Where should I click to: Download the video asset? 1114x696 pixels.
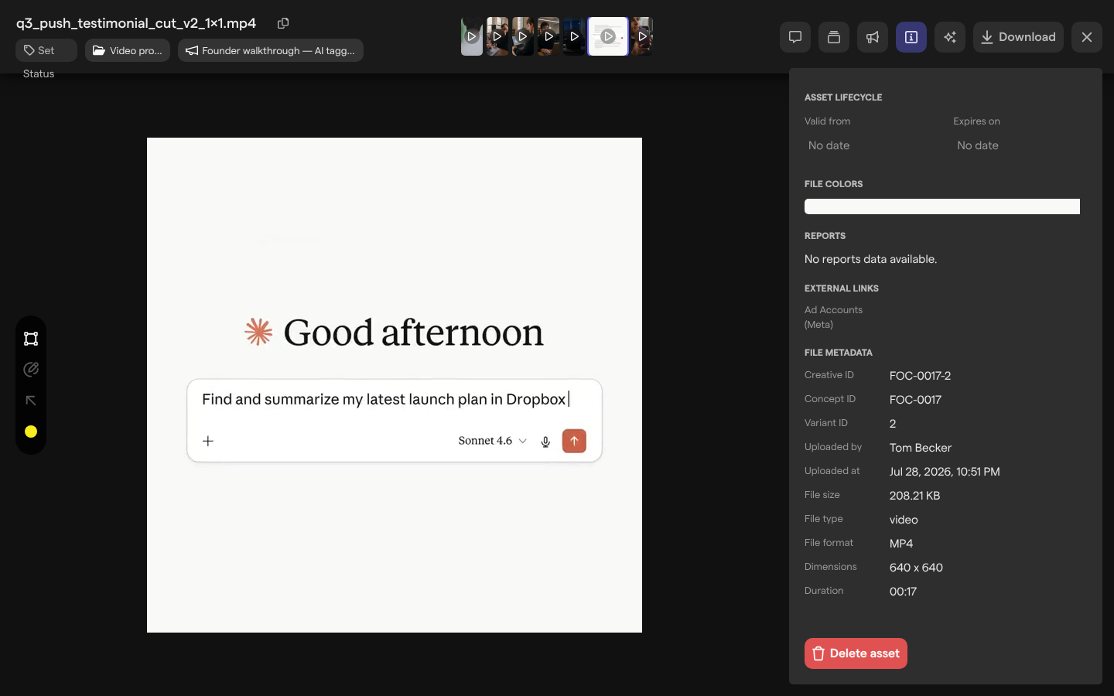tap(1018, 37)
